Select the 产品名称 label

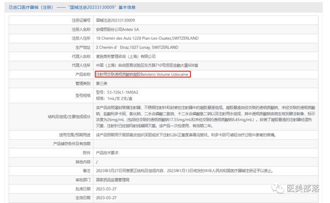pos(83,74)
